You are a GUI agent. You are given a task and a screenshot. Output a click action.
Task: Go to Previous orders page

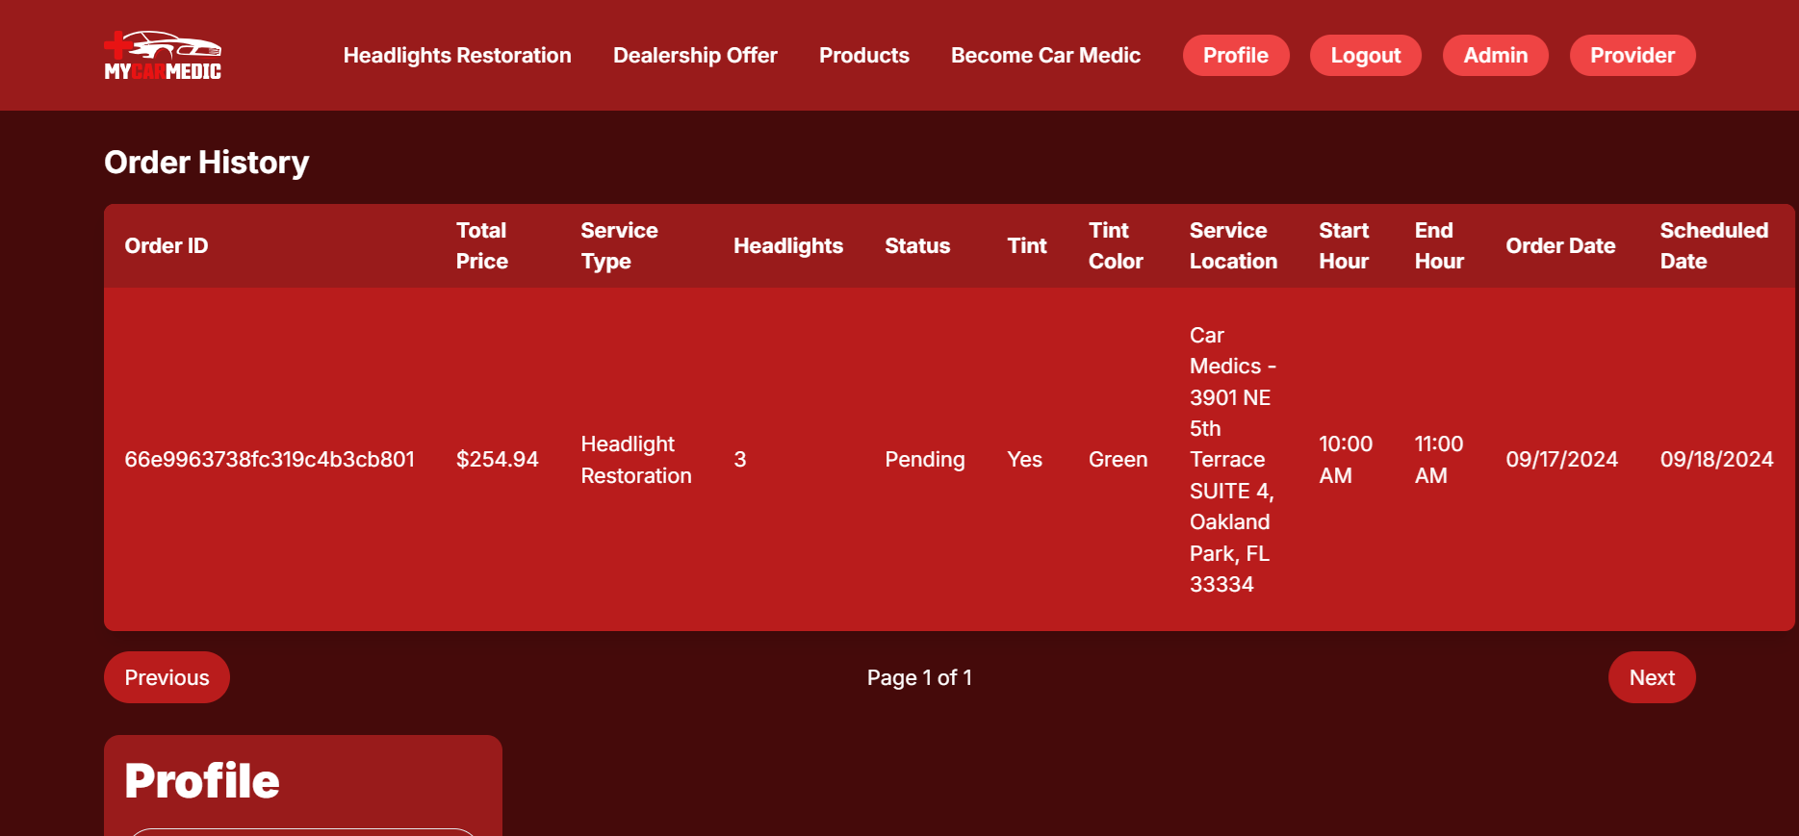[167, 677]
